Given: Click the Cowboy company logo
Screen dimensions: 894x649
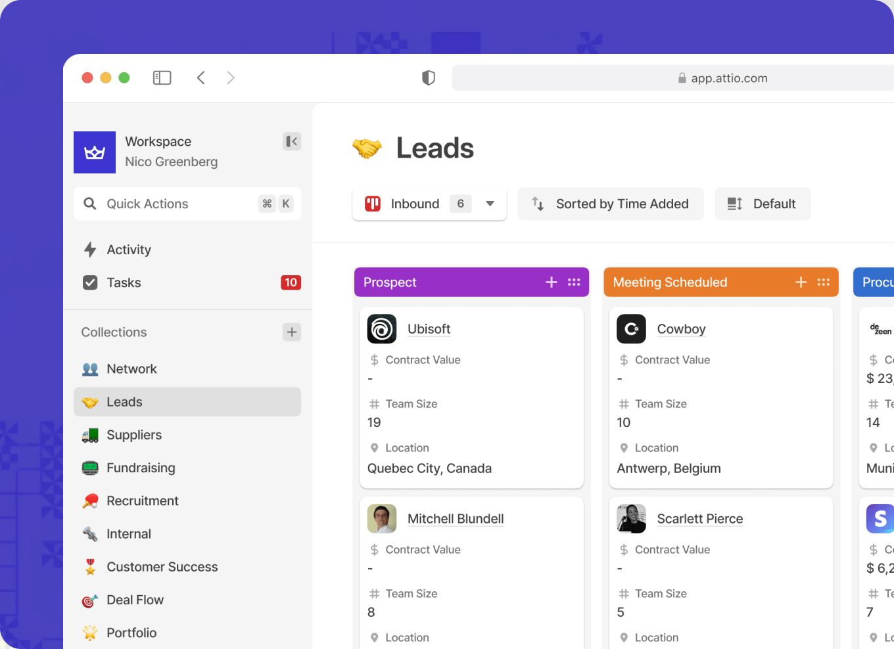Looking at the screenshot, I should (631, 329).
